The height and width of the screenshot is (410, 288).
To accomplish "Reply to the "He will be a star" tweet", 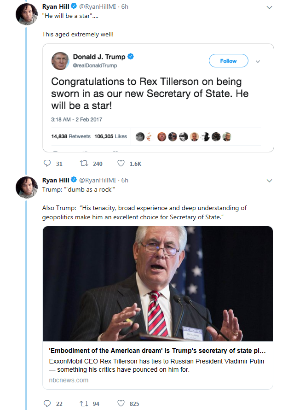I will (x=47, y=164).
